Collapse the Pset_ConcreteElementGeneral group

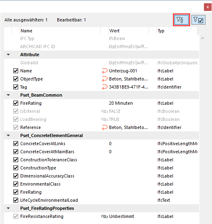[8, 135]
